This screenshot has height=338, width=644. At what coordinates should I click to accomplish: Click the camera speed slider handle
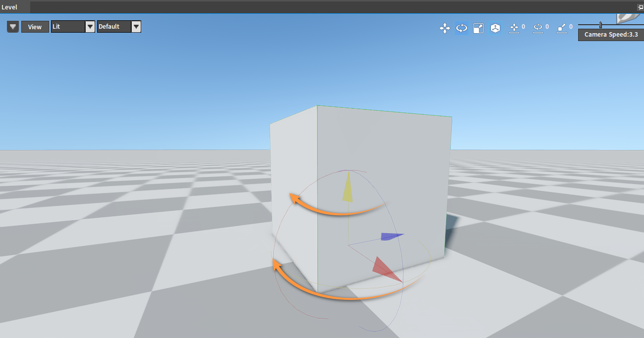tap(601, 25)
